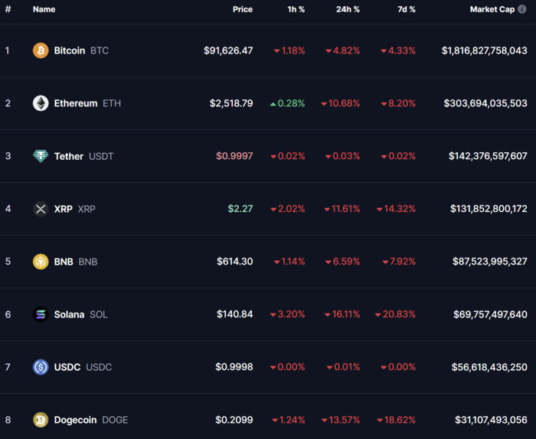Click the Tether logo icon

41,156
